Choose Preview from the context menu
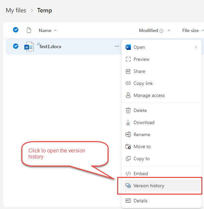Viewport: 204px width, 209px height. pyautogui.click(x=161, y=59)
